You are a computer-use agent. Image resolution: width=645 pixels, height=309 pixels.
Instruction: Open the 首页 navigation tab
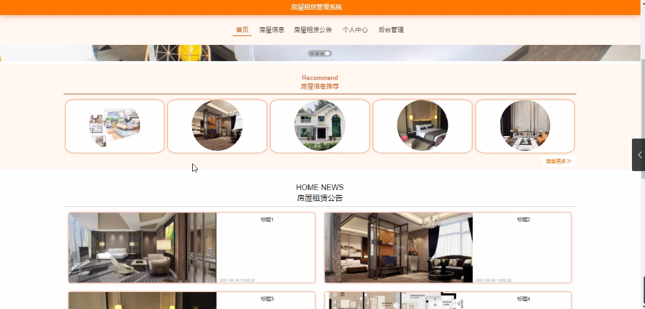[x=242, y=30]
